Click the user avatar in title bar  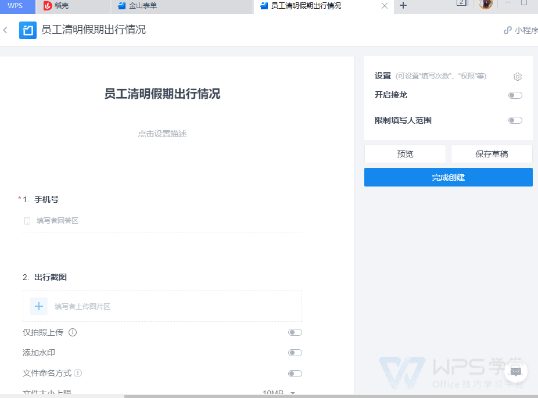(486, 3)
